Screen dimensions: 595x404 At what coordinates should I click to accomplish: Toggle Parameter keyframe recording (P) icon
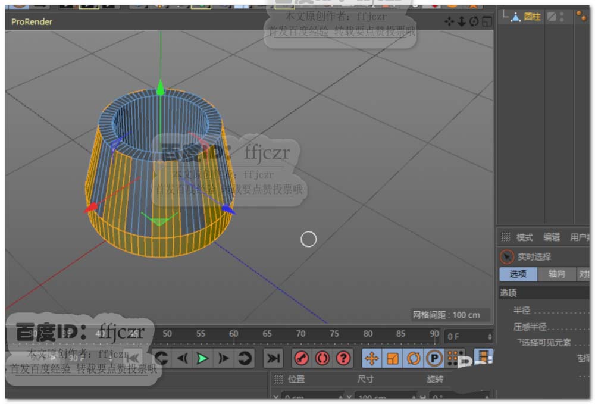pos(434,358)
